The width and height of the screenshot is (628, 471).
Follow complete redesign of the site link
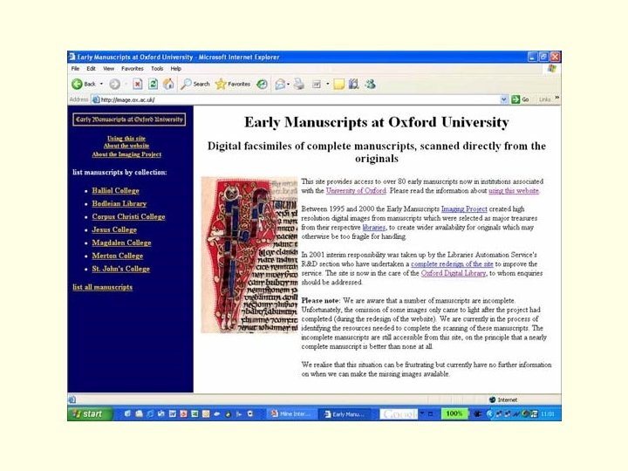coord(452,264)
